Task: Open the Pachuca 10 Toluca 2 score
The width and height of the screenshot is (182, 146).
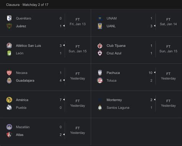Action: pyautogui.click(x=151, y=76)
